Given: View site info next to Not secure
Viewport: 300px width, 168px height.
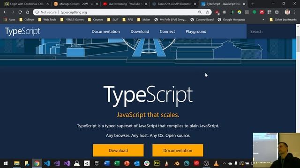Looking at the screenshot, I should click(37, 12).
